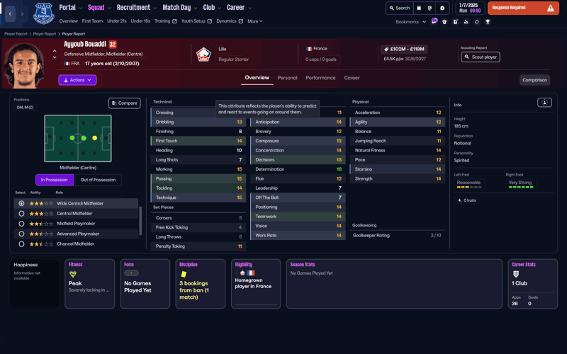The height and width of the screenshot is (354, 567).
Task: Open the bookmark icon beside Search
Action: [419, 8]
